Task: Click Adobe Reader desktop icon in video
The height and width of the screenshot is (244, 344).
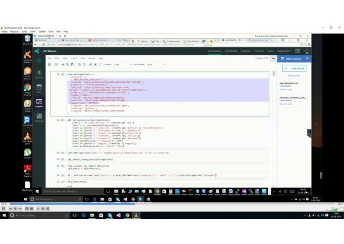Action: 27,171
